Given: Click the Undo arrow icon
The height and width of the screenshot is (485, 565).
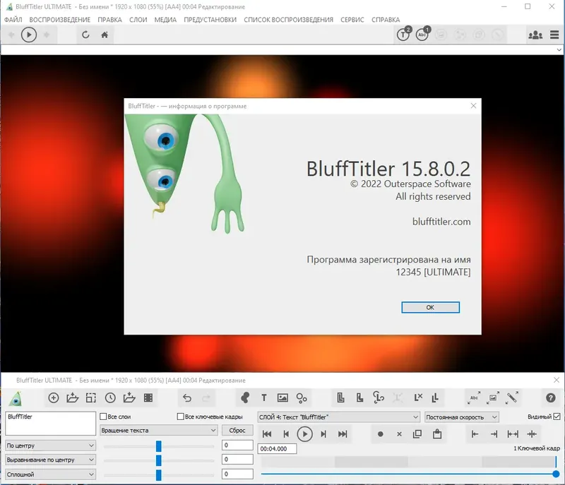Looking at the screenshot, I should point(187,398).
